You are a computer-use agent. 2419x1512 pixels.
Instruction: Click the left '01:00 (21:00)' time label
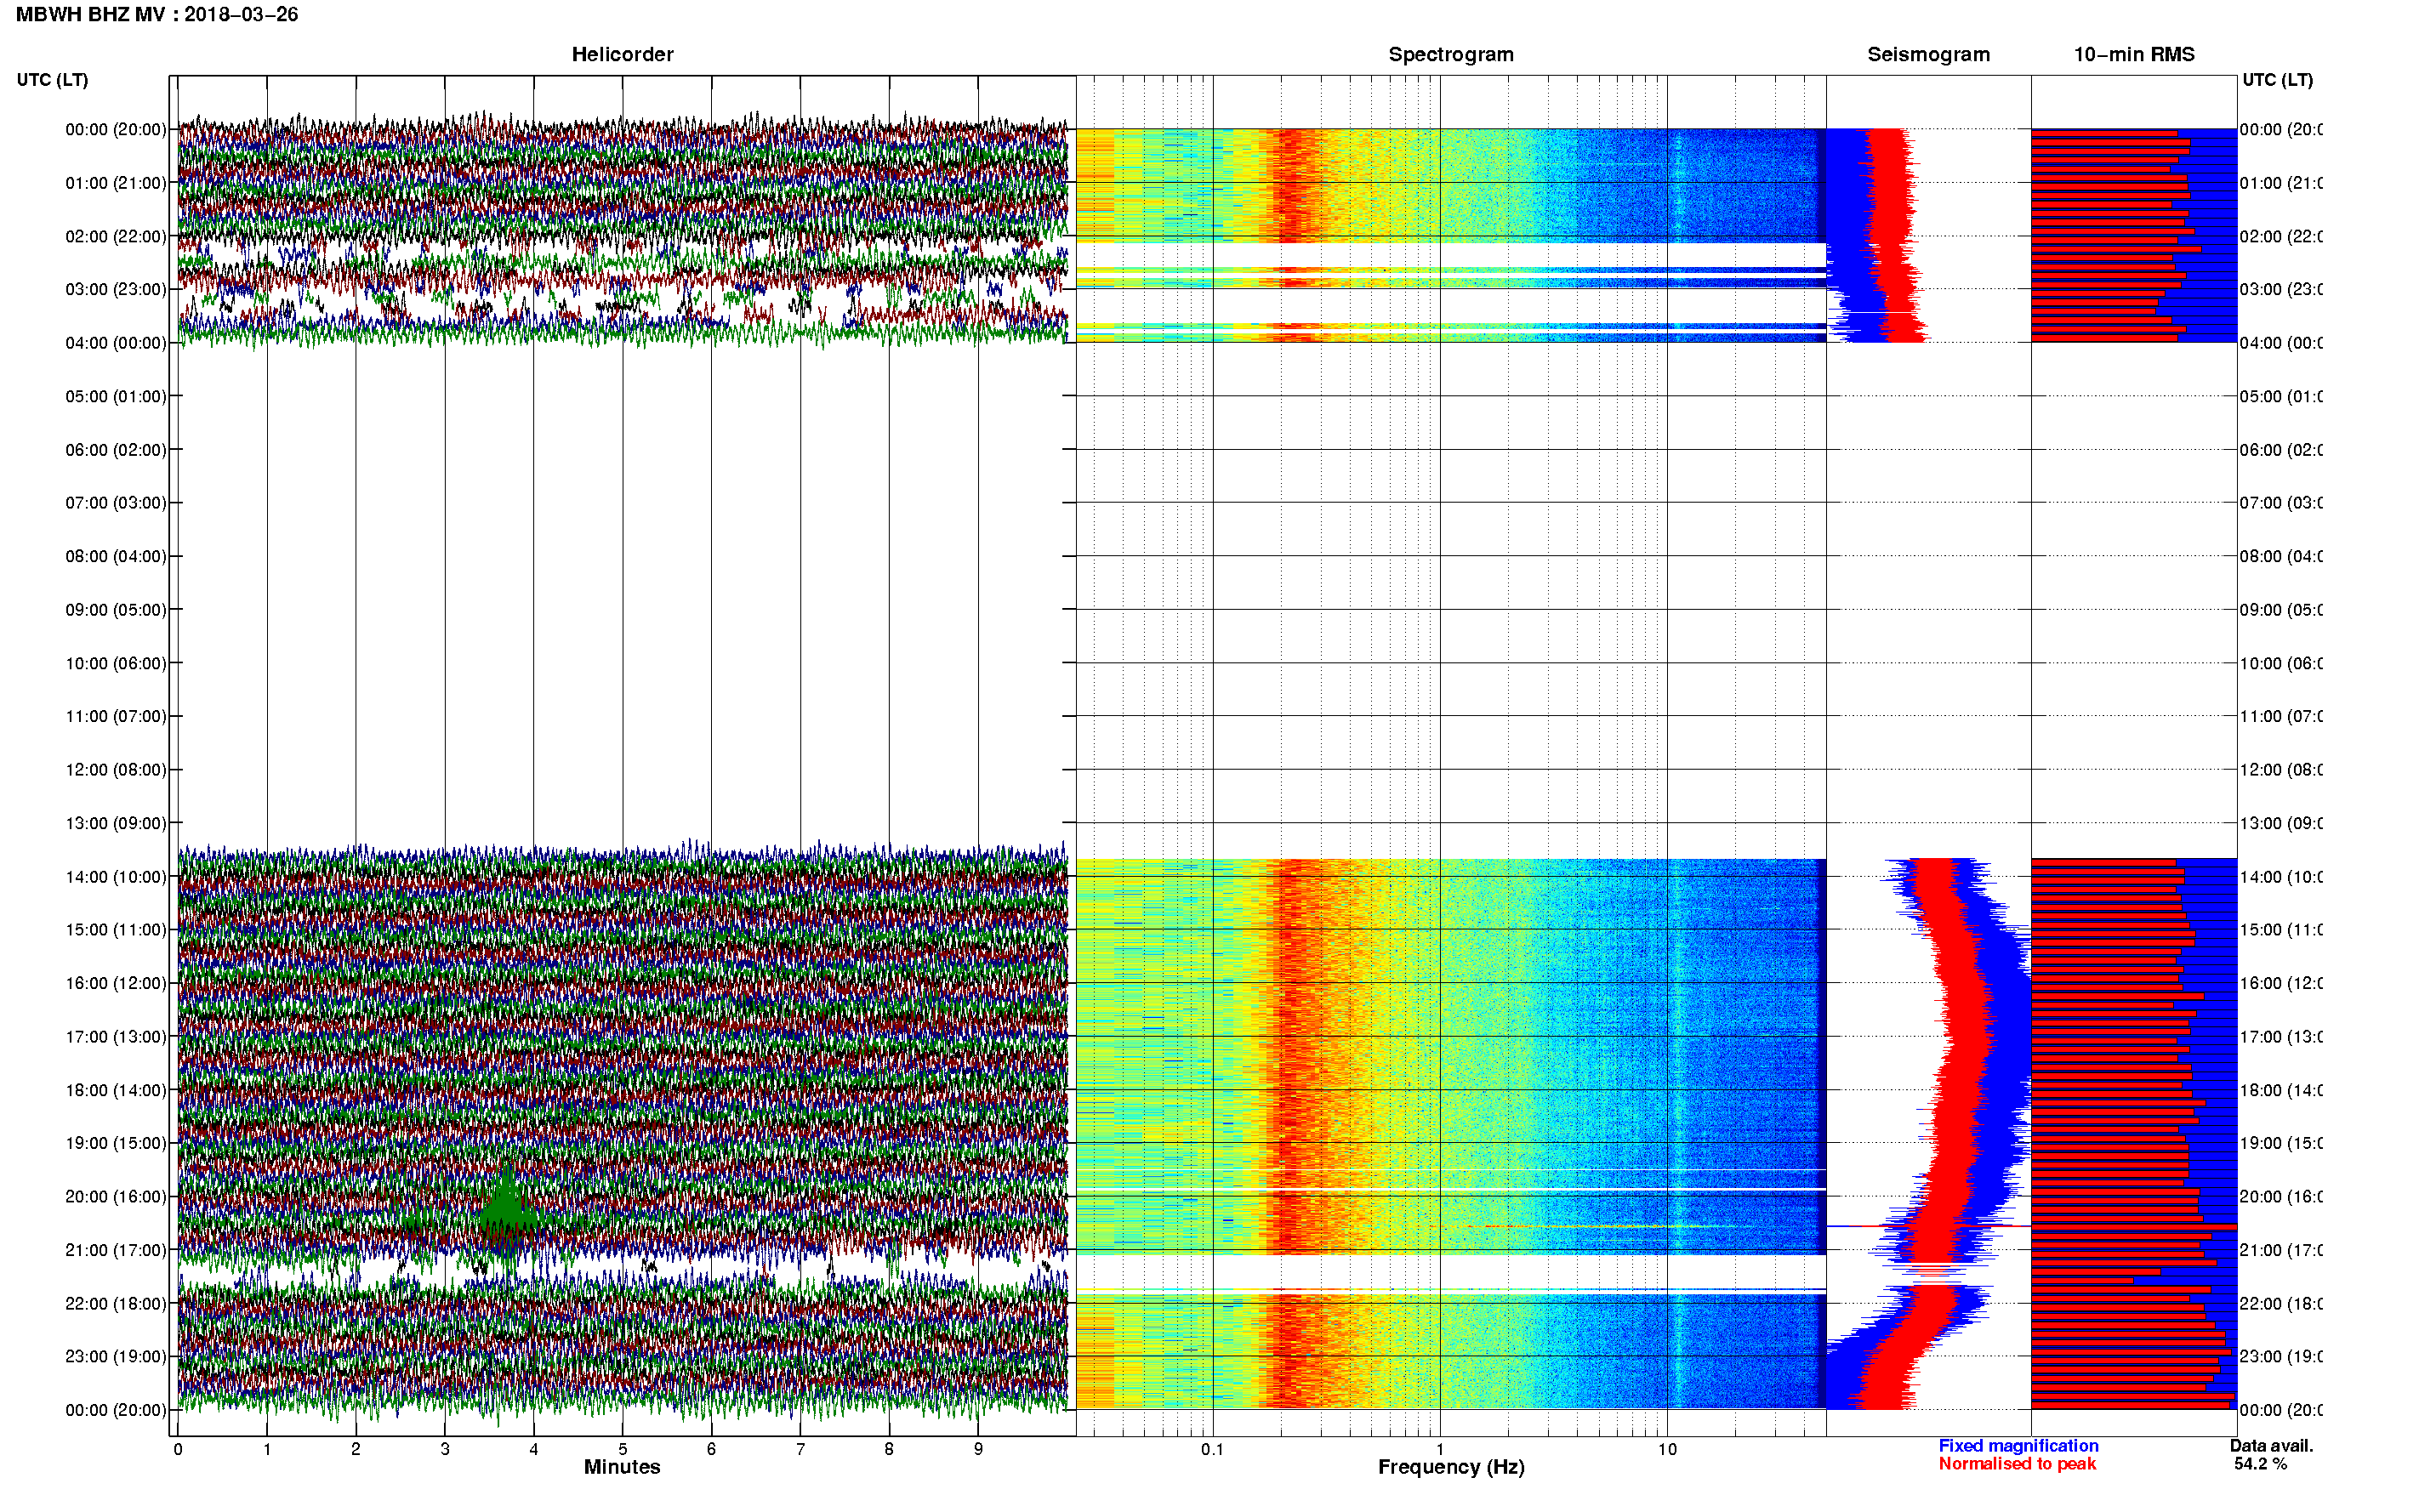pos(116,183)
